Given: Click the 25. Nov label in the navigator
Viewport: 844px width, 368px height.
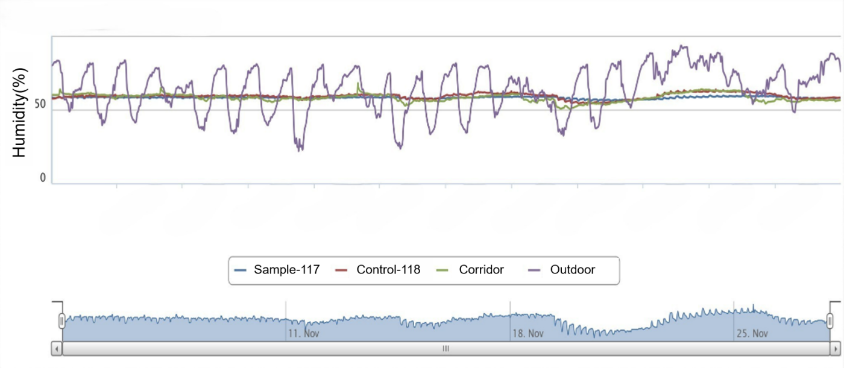Looking at the screenshot, I should pos(753,331).
